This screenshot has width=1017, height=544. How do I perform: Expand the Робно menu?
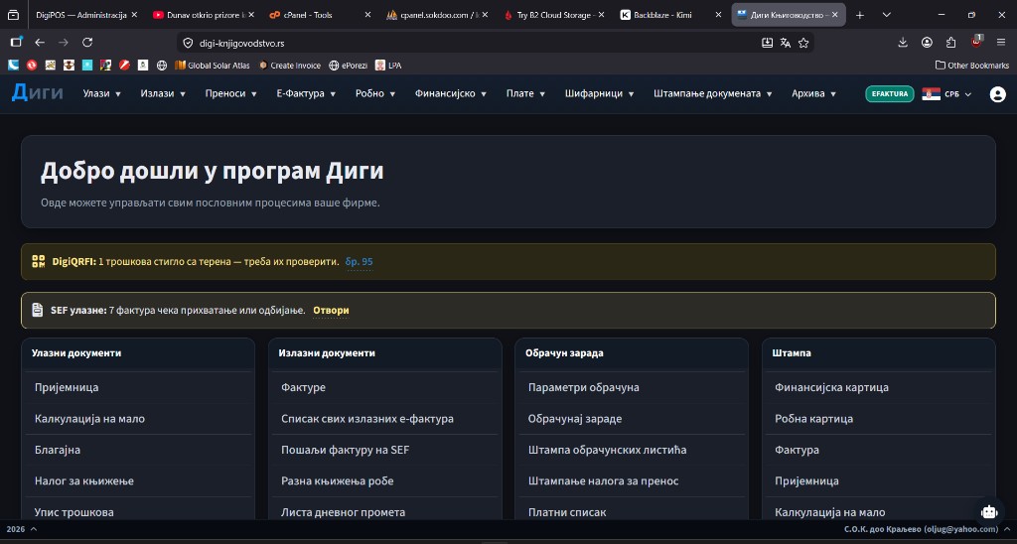point(375,93)
